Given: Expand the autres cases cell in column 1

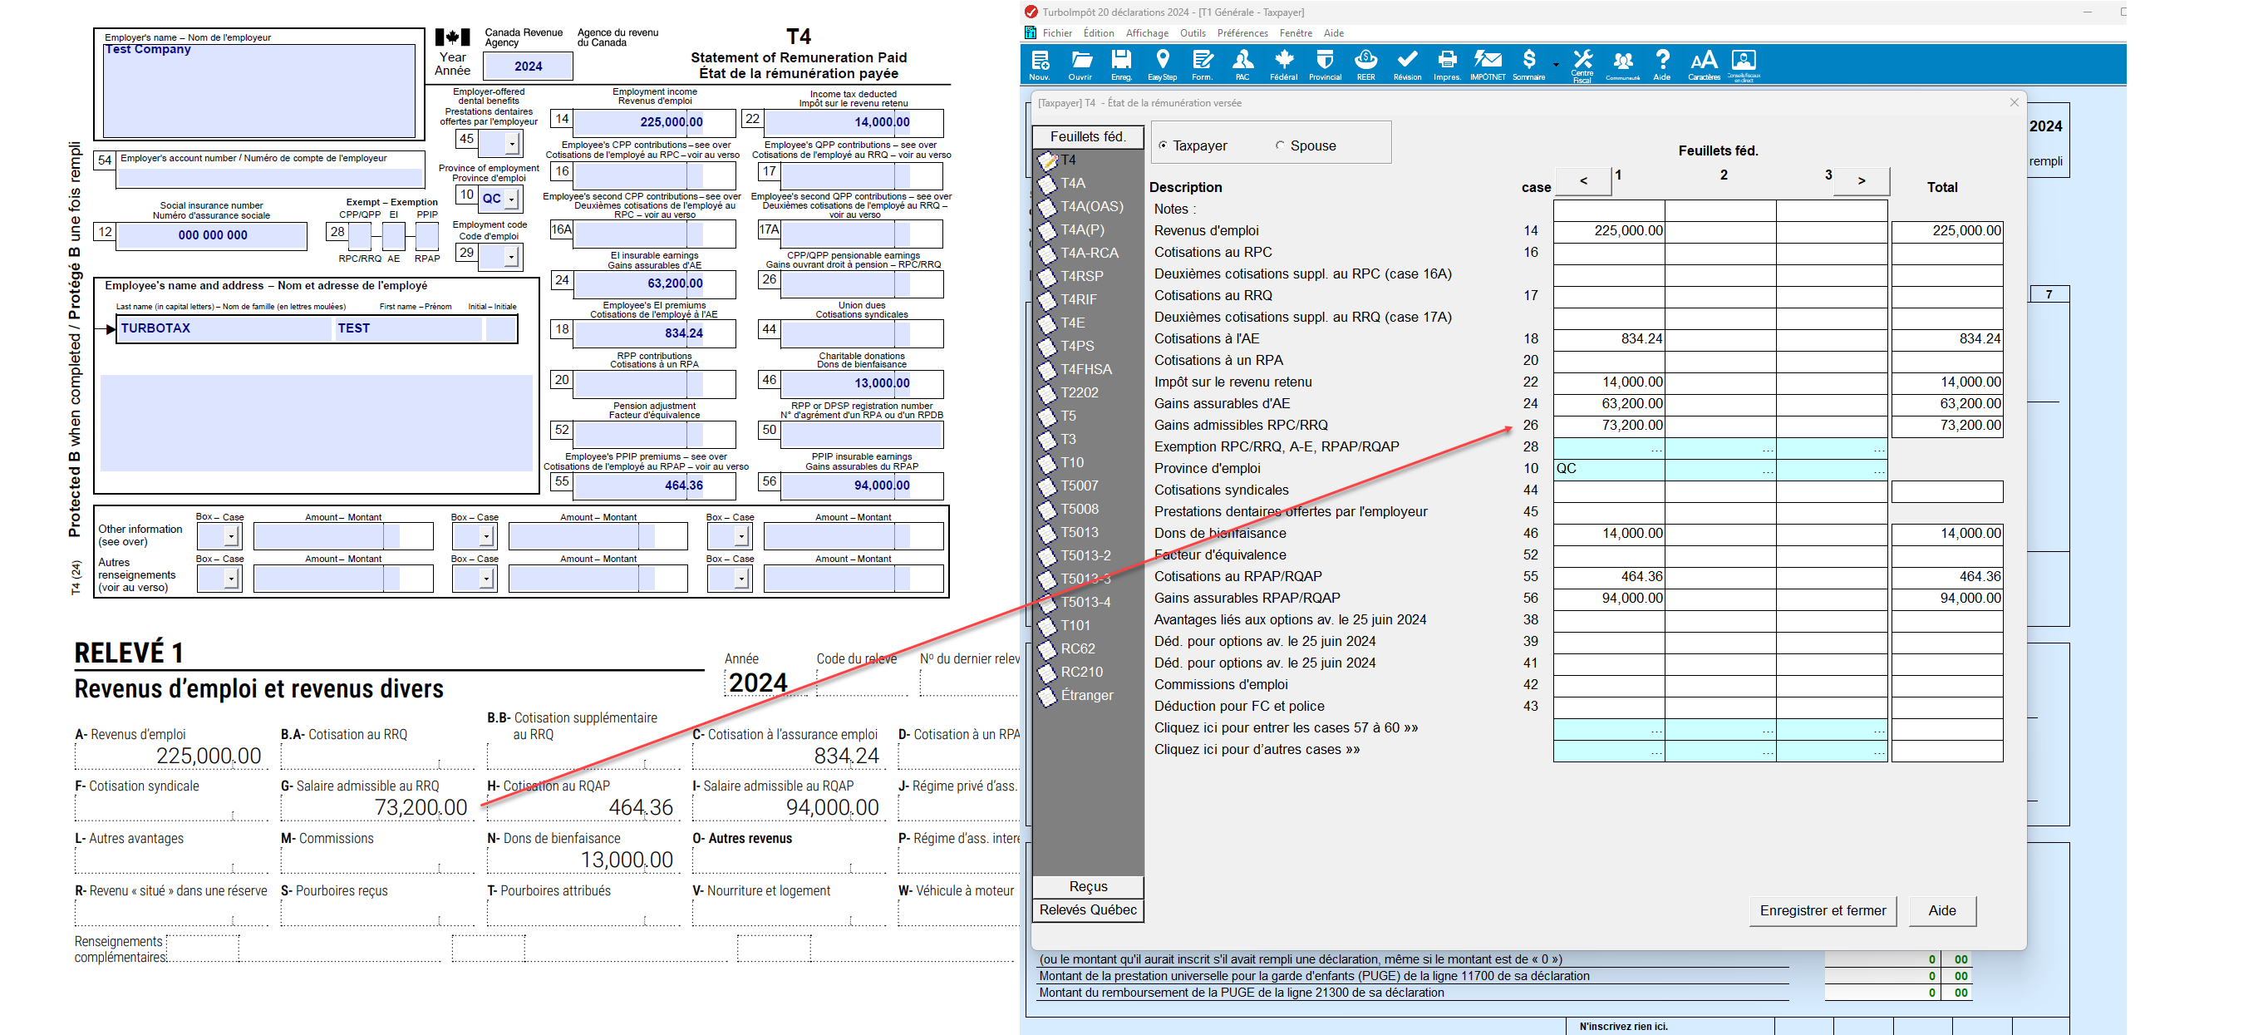Looking at the screenshot, I should tap(1609, 751).
